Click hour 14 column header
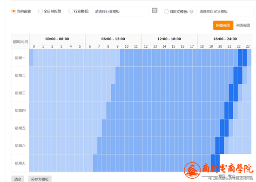Image resolution: width=256 pixels, height=182 pixels. tap(164, 46)
